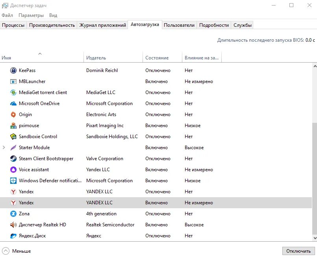
Task: Click the Yandex LLC publisher for Voice assistant
Action: (98, 170)
